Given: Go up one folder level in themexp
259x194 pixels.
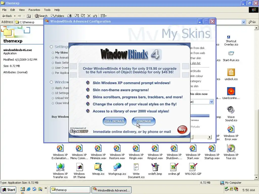Looking at the screenshot, I should point(29,16).
